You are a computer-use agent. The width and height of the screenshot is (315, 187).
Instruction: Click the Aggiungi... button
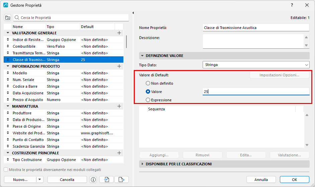click(x=159, y=155)
